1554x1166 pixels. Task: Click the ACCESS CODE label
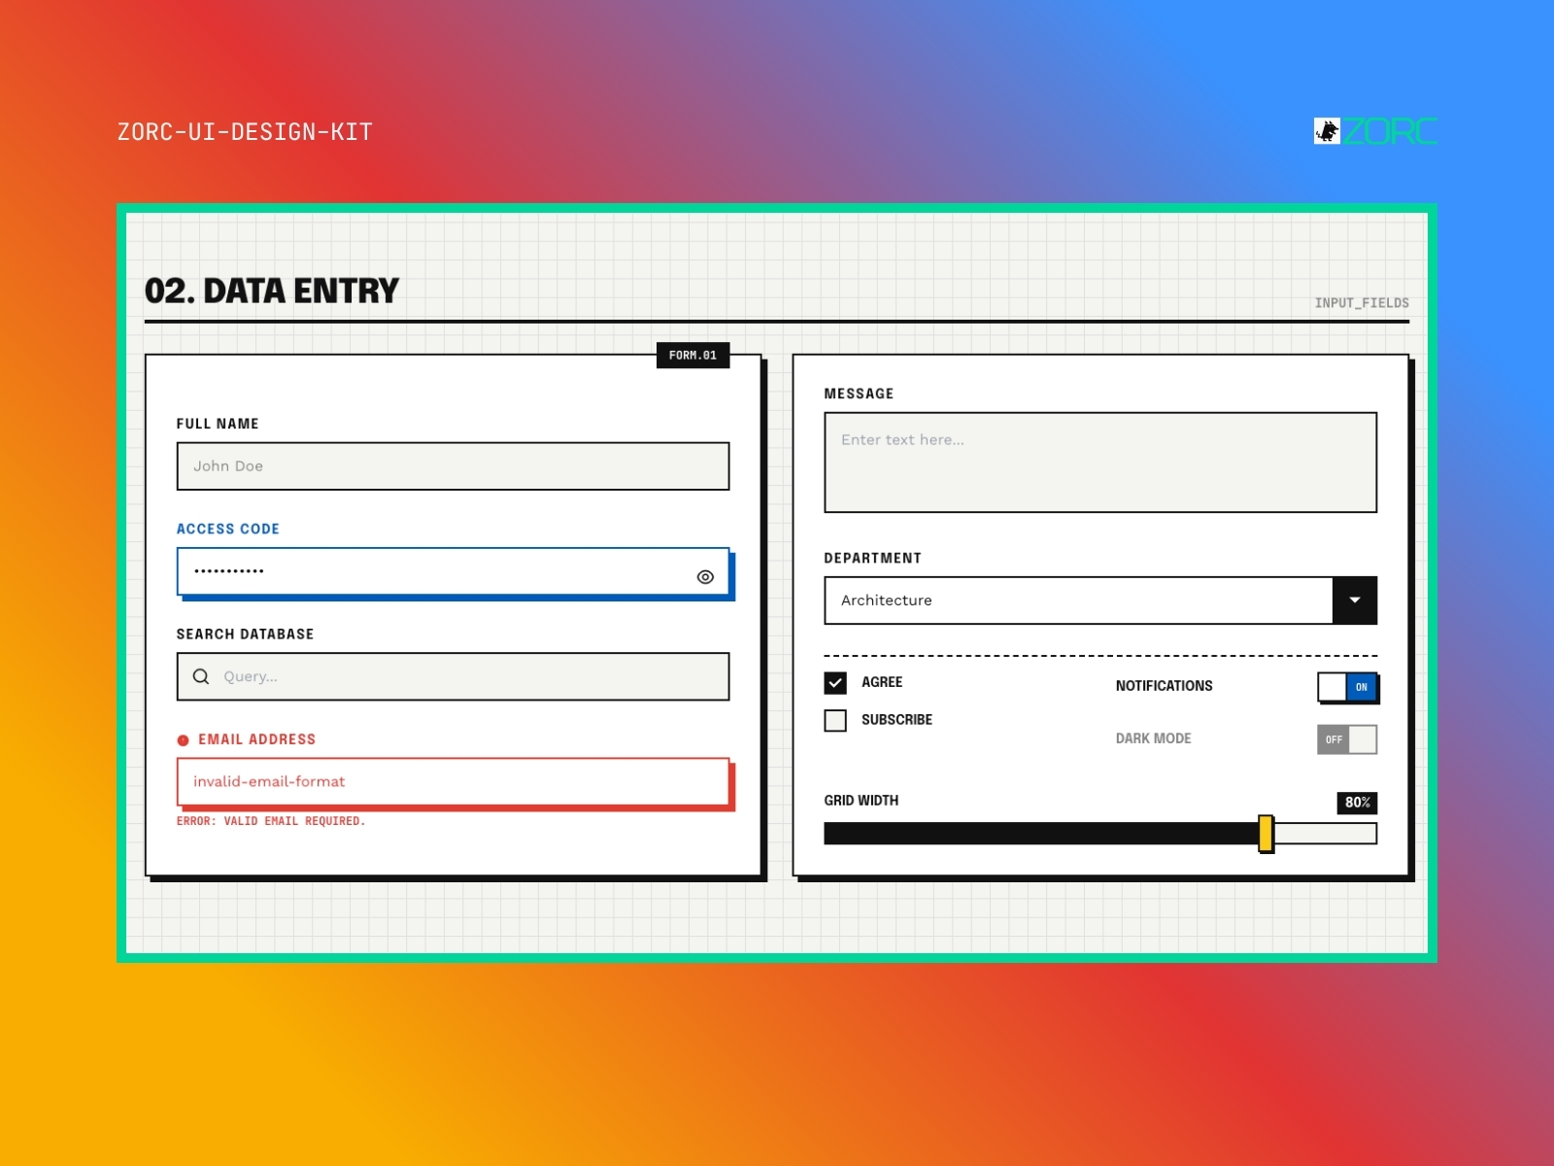228,529
